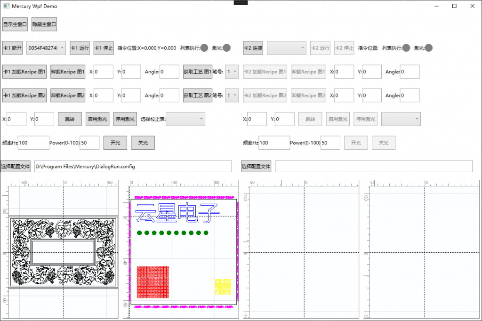The height and width of the screenshot is (321, 482).
Task: Click the red hatched square graphic
Action: click(x=153, y=282)
